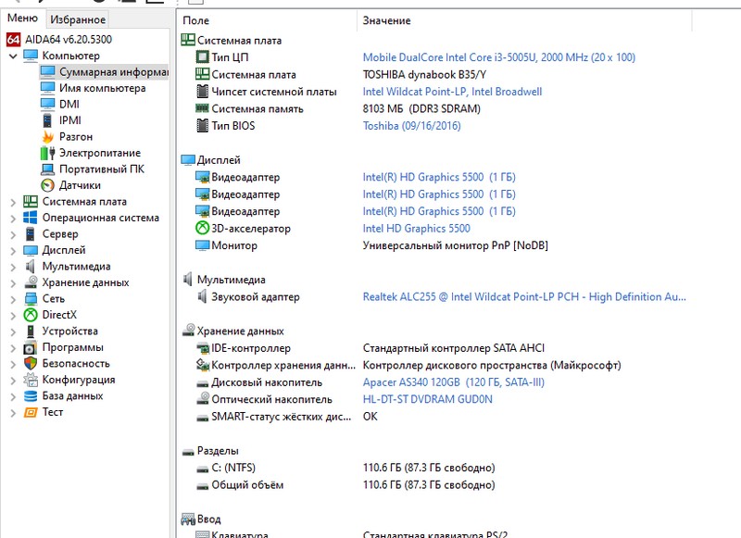Switch to the Избранное tab
The width and height of the screenshot is (741, 538).
pos(78,19)
